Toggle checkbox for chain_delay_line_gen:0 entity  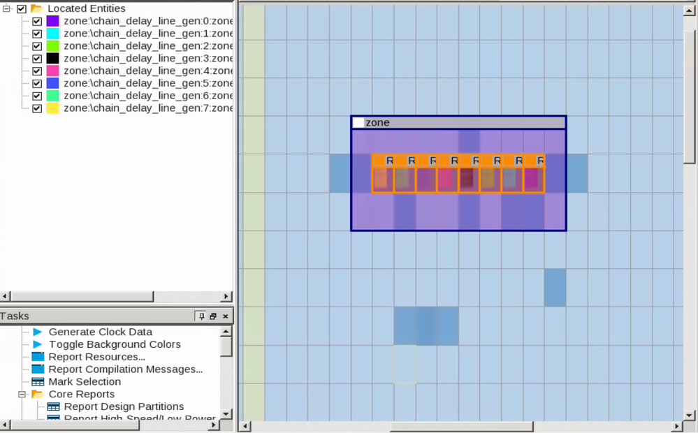(x=38, y=21)
